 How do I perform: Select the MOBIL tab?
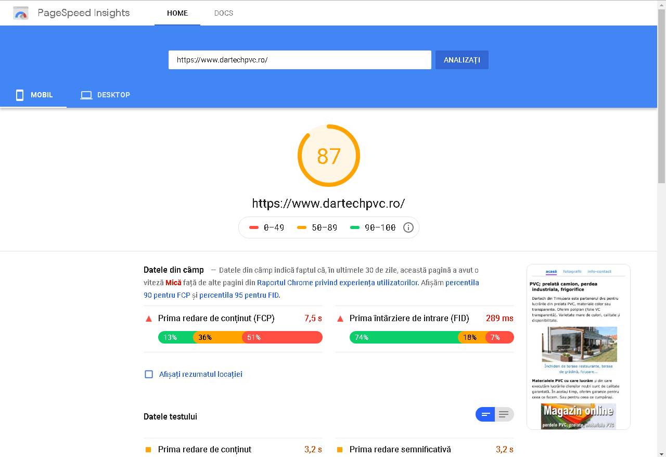click(33, 95)
